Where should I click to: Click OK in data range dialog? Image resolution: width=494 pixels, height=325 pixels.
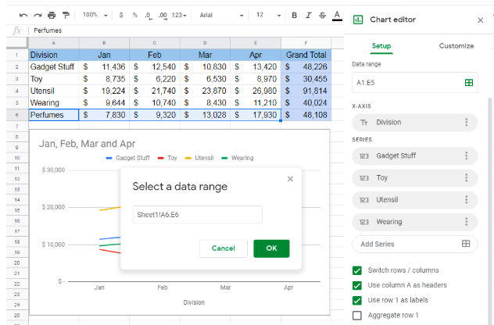coord(271,248)
